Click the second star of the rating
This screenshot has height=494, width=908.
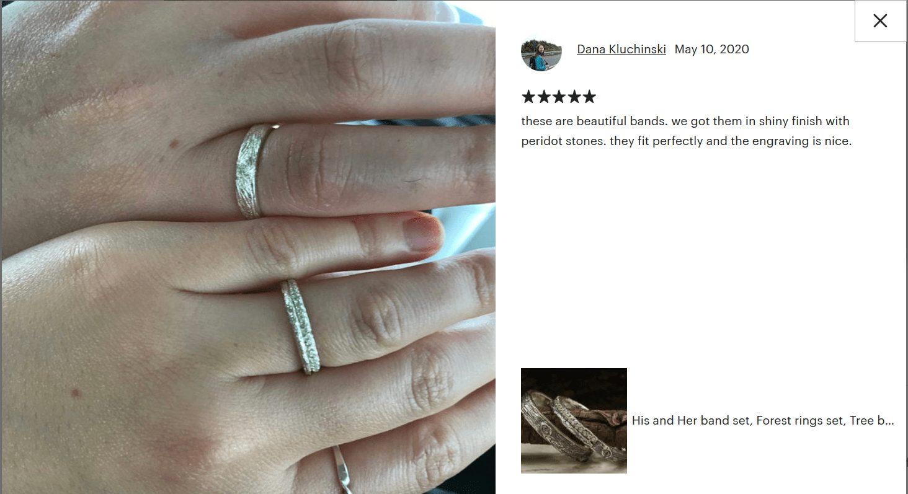coord(543,97)
